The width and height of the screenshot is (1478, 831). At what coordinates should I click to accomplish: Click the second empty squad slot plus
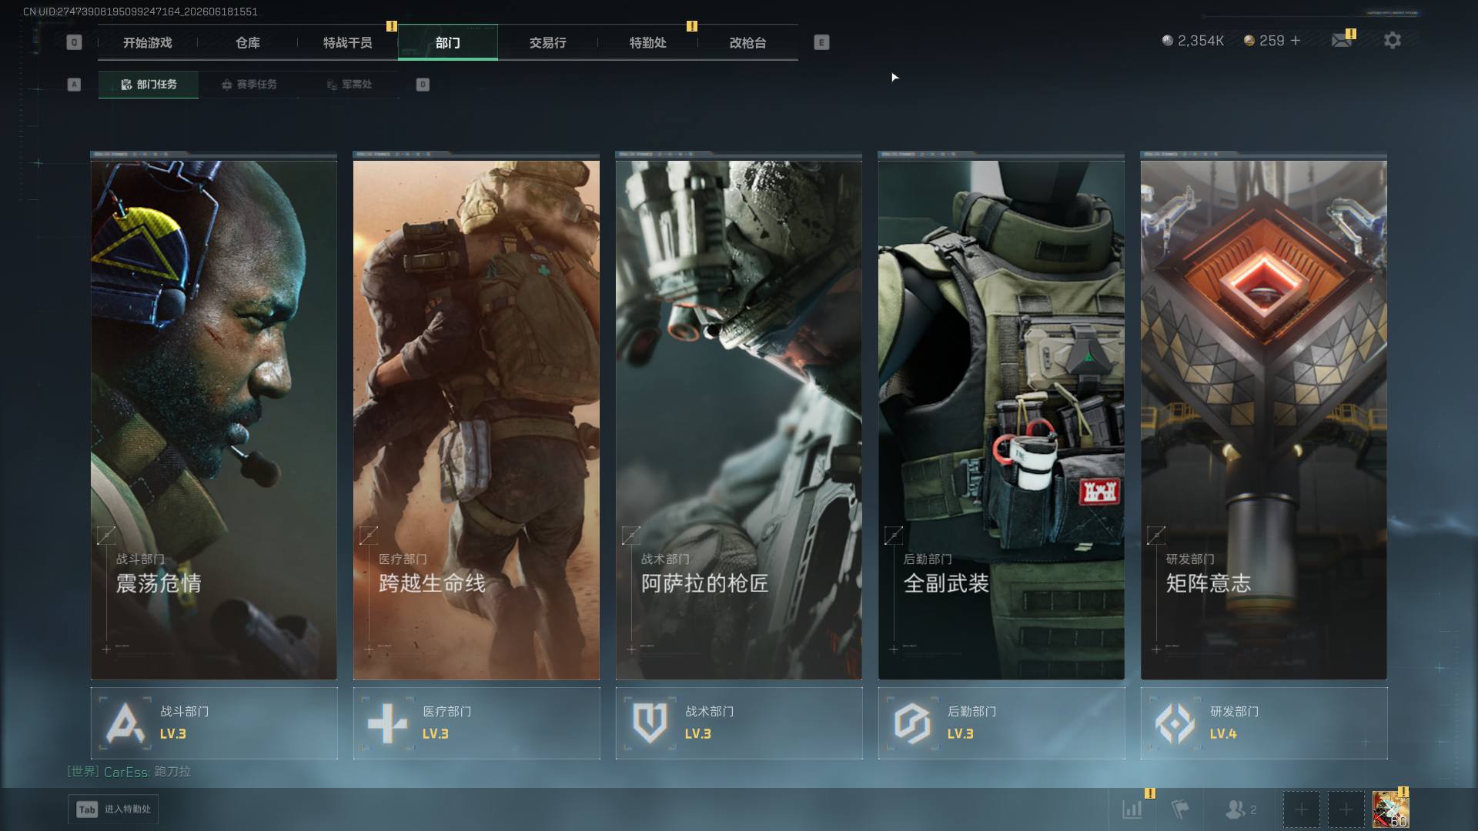tap(1346, 809)
